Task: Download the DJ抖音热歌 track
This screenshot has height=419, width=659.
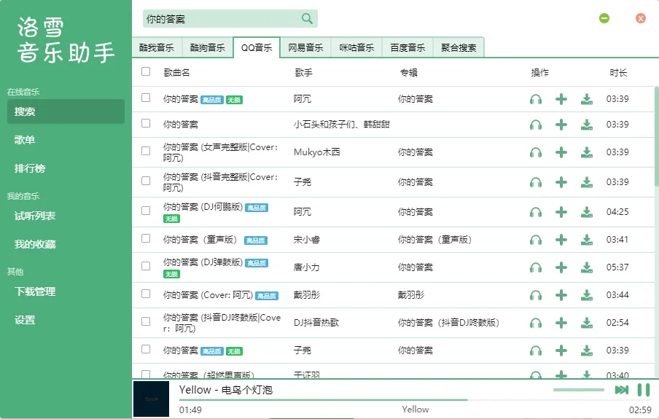Action: point(587,323)
